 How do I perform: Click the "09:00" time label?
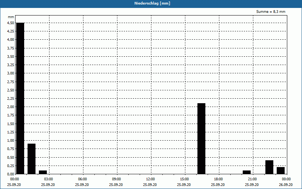116,179
